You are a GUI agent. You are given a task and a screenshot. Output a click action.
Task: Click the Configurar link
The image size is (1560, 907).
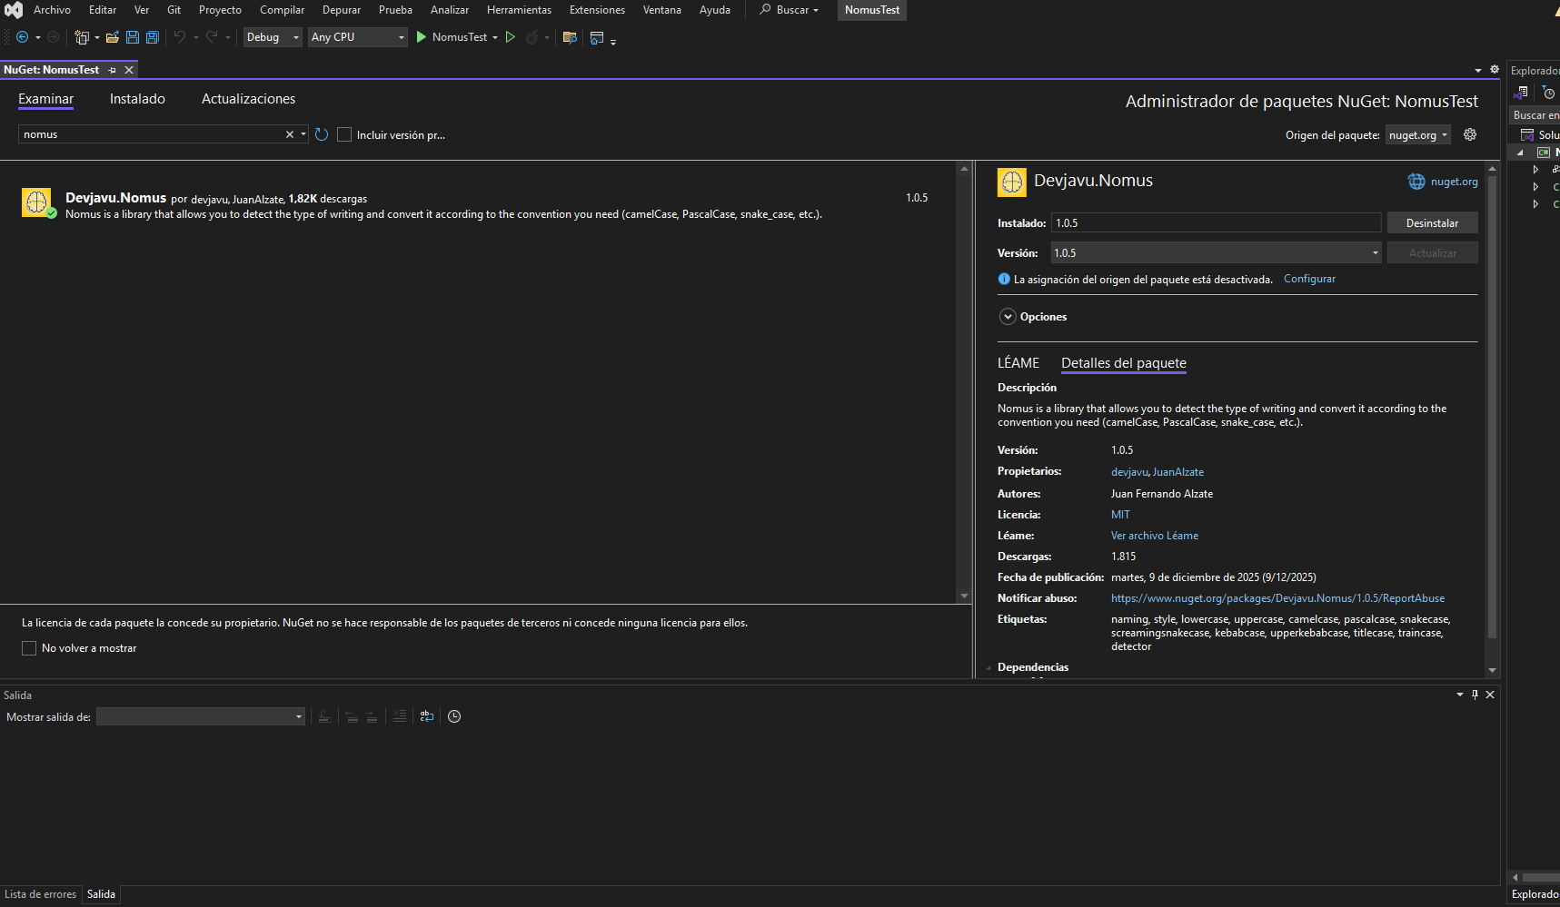[x=1309, y=279]
